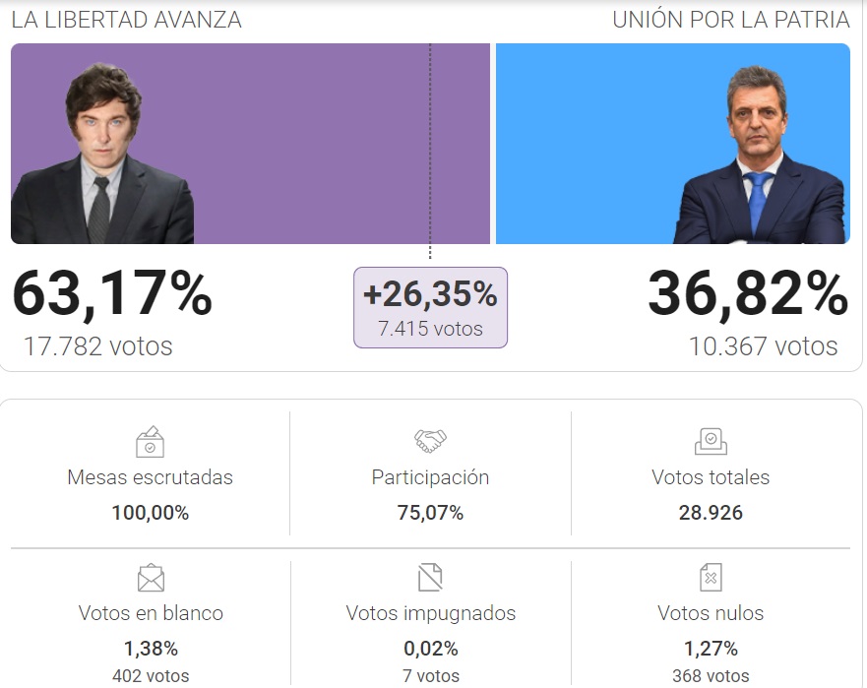Click the Votos impugnados document icon
Image resolution: width=867 pixels, height=688 pixels.
(x=430, y=577)
